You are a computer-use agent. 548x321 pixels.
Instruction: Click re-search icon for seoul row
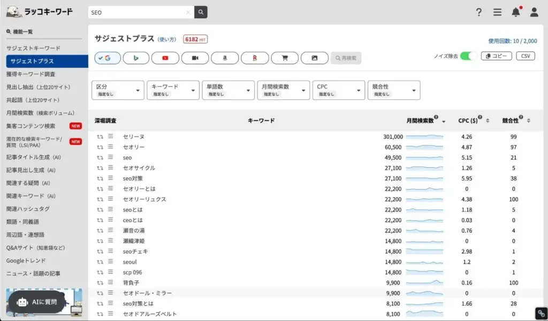pos(100,262)
